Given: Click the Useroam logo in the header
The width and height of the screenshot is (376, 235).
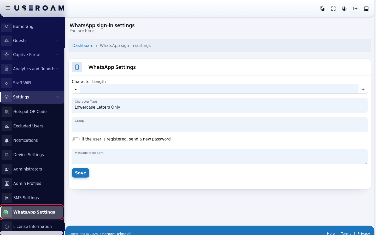Looking at the screenshot, I should tap(39, 8).
